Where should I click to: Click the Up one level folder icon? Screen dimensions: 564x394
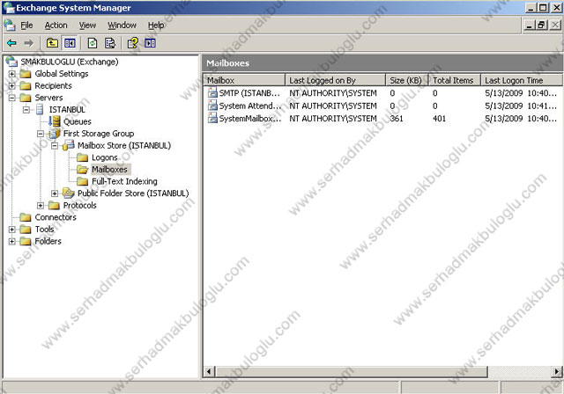coord(52,43)
